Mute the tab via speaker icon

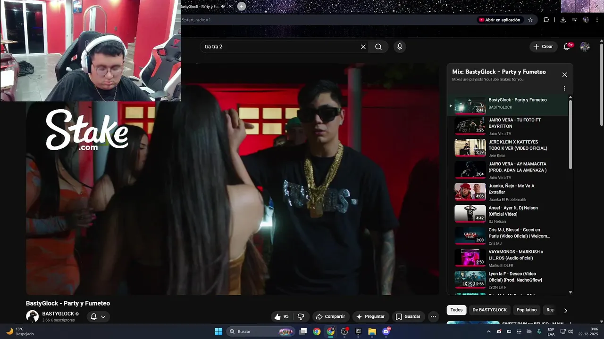coord(222,7)
